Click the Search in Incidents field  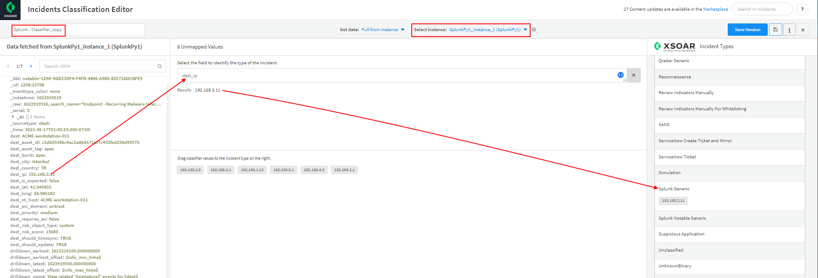[x=762, y=9]
